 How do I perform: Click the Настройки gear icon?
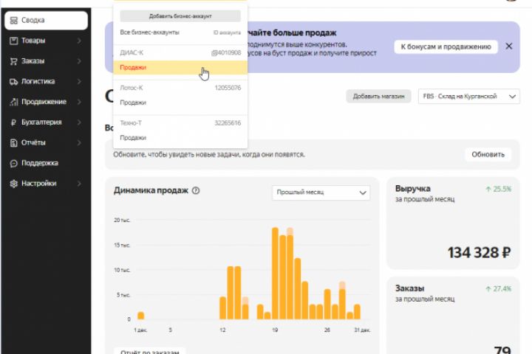tap(13, 184)
